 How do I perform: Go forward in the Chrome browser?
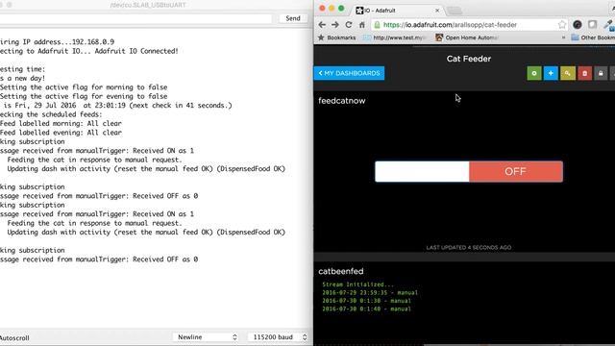pos(335,25)
